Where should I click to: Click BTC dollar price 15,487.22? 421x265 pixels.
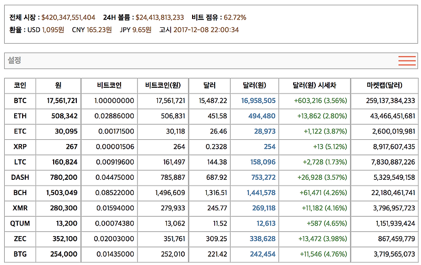(x=213, y=101)
